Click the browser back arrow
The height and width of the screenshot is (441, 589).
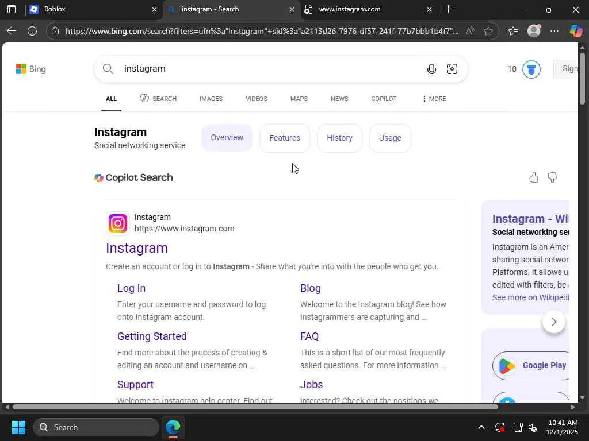coord(12,31)
